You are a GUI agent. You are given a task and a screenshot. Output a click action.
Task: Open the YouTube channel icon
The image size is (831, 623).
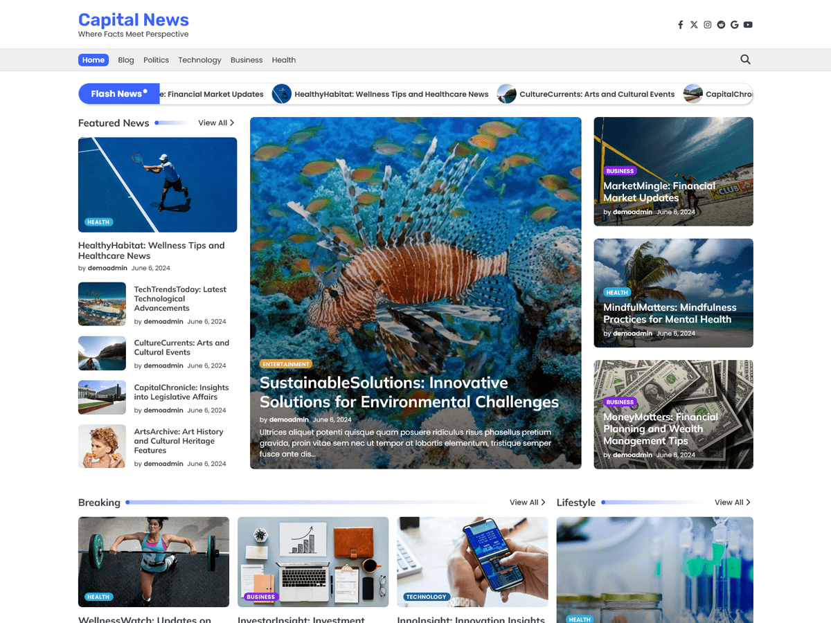[x=748, y=24]
